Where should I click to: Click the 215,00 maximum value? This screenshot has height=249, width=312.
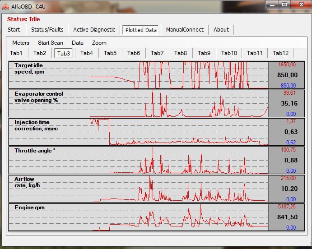coord(288,178)
